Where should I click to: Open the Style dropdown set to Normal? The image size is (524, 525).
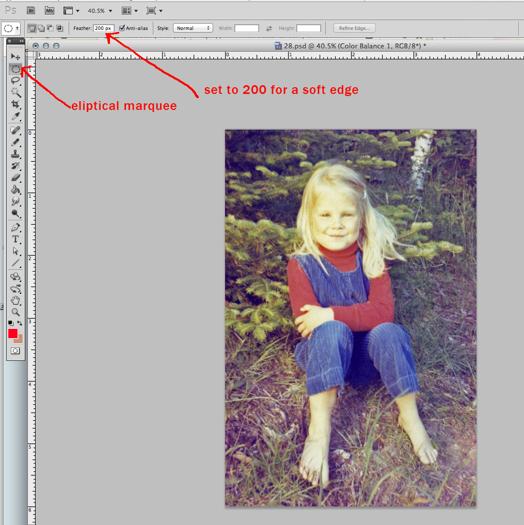pos(193,28)
